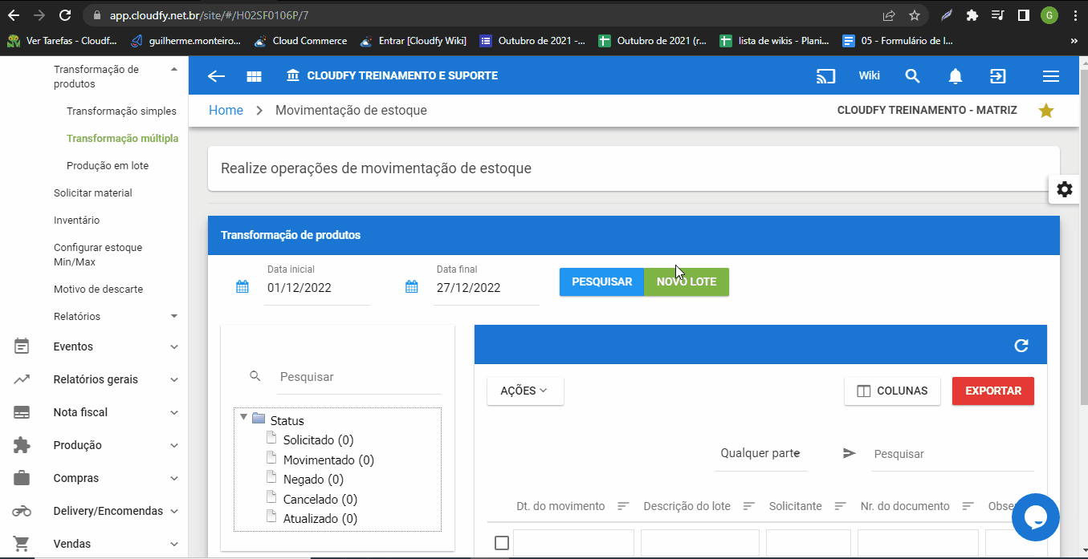Image resolution: width=1088 pixels, height=559 pixels.
Task: Toggle the select-all checkbox in the table
Action: click(x=501, y=542)
